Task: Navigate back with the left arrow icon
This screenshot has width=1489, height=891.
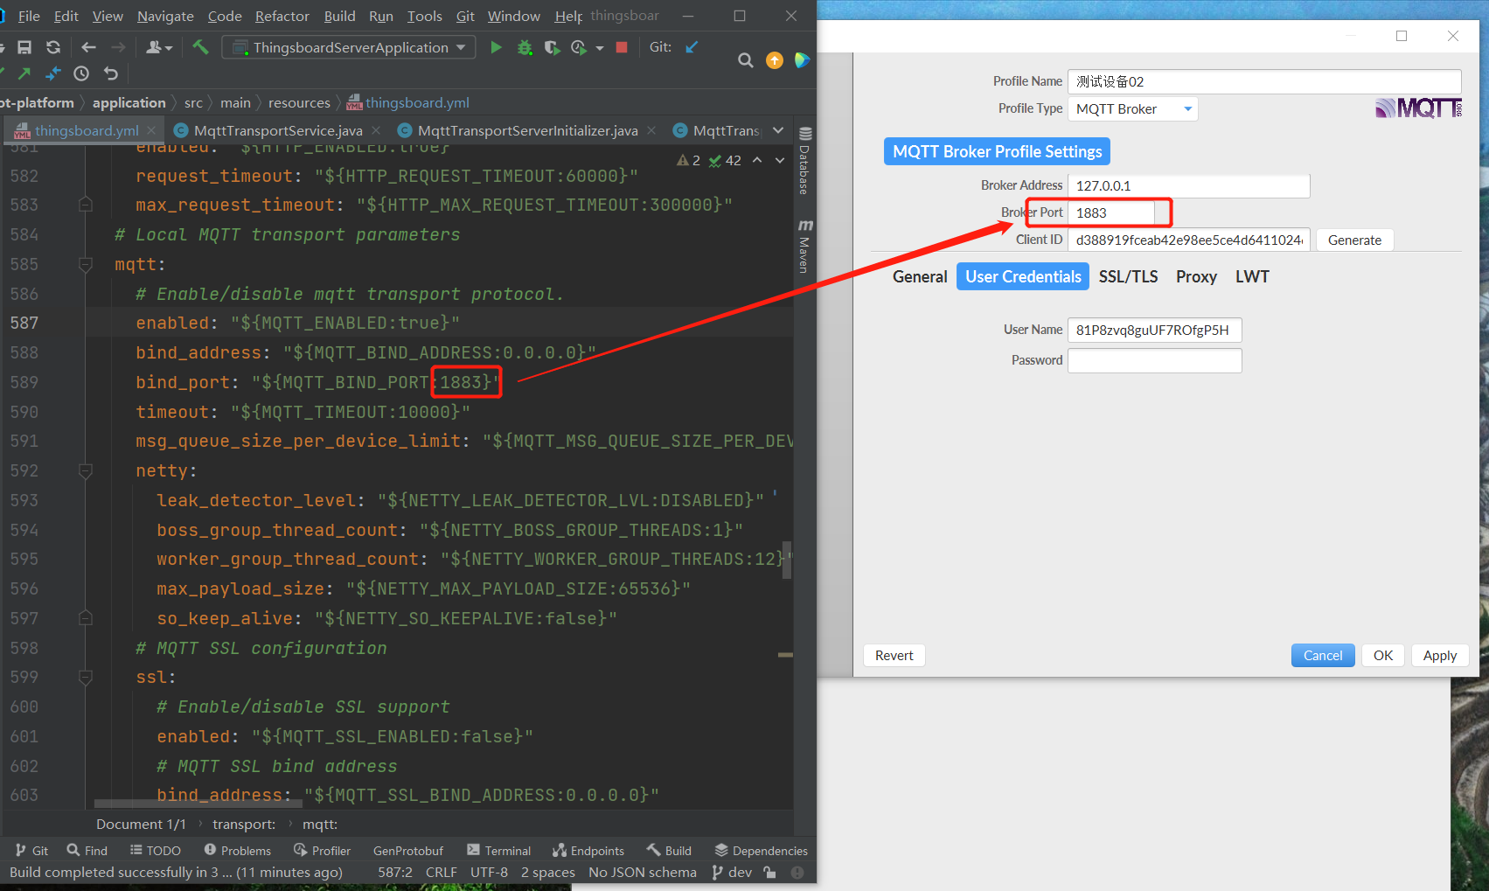Action: point(88,47)
